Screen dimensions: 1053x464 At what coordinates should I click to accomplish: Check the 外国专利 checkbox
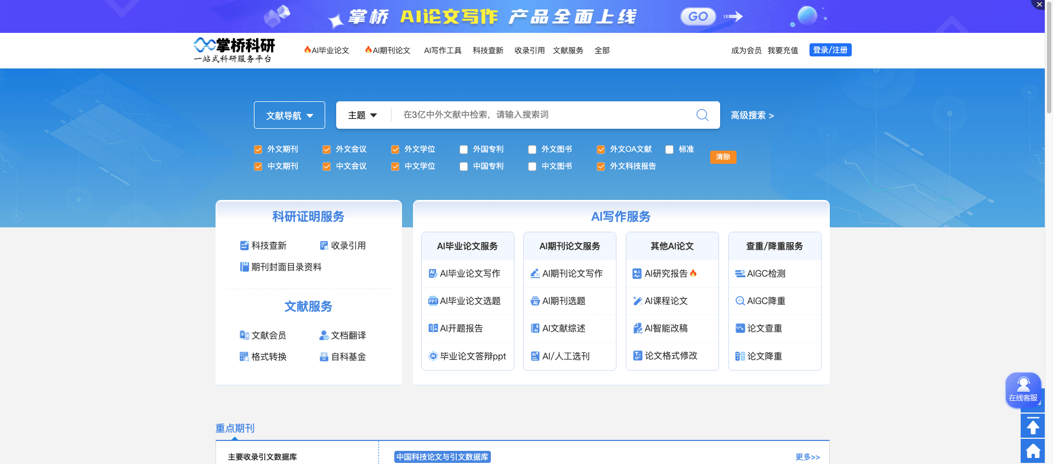463,150
